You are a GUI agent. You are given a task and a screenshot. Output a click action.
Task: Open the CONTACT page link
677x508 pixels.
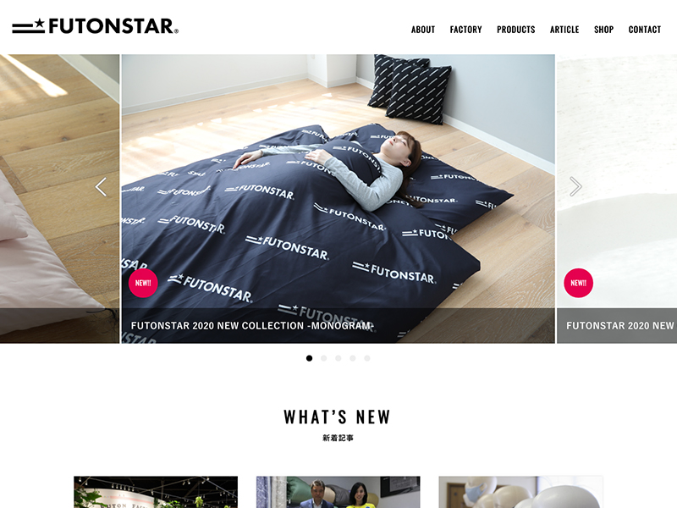(645, 30)
